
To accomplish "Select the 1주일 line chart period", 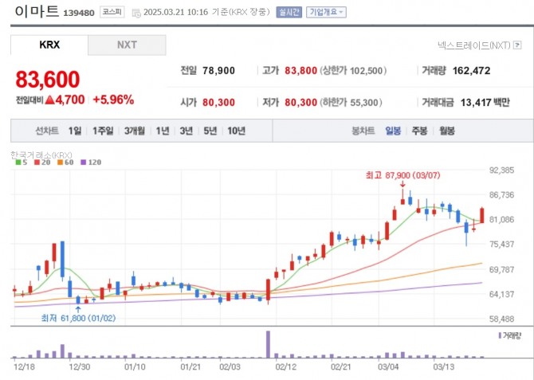I will pyautogui.click(x=104, y=131).
